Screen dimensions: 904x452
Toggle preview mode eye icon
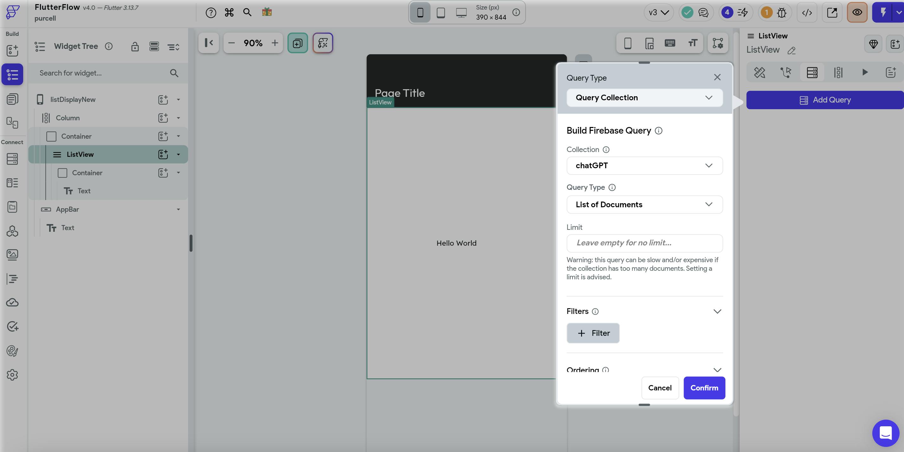coord(857,13)
